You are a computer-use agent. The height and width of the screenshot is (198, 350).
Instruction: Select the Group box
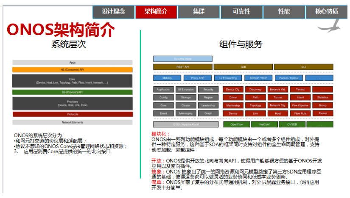[323, 105]
